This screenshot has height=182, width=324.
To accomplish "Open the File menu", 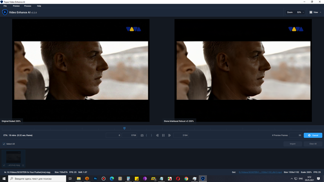I will [5, 6].
